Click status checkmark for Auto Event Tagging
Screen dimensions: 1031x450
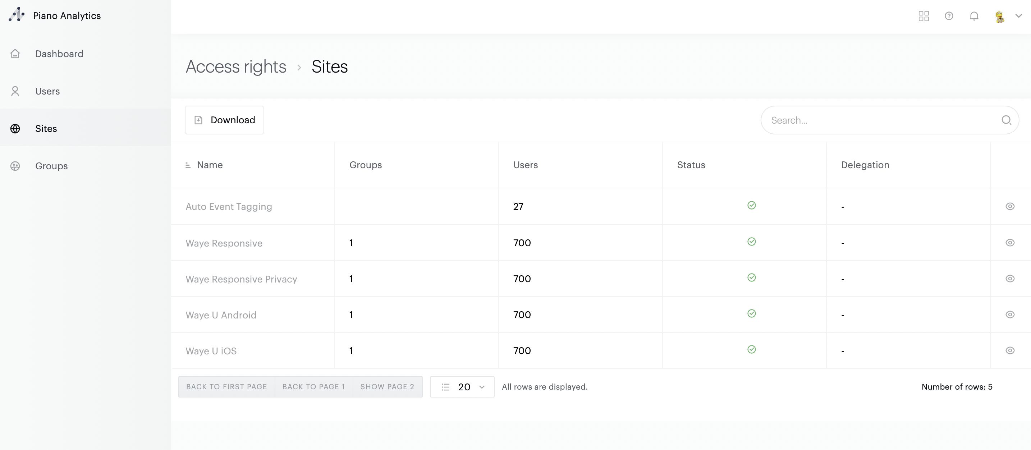752,206
